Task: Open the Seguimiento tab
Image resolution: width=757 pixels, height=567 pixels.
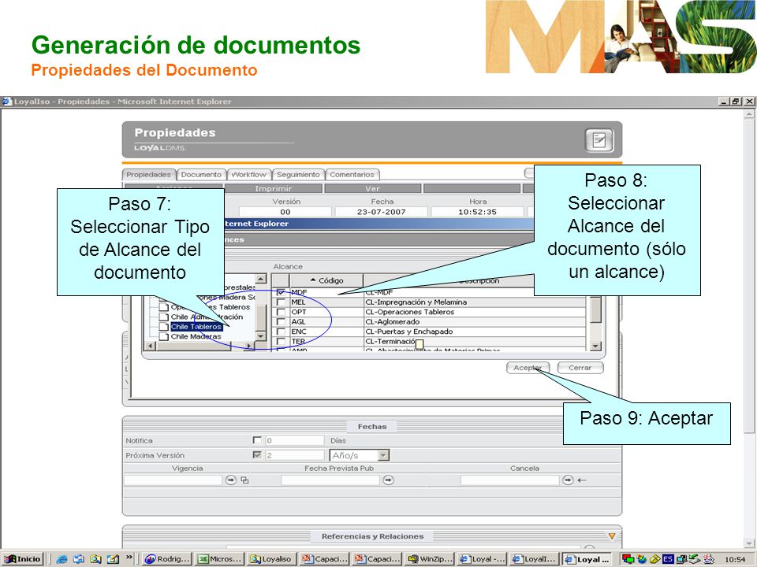Action: coord(298,175)
